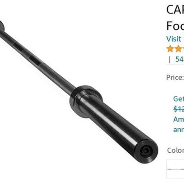Click the "Am" card offer link line
The image size is (184, 184).
tap(179, 119)
